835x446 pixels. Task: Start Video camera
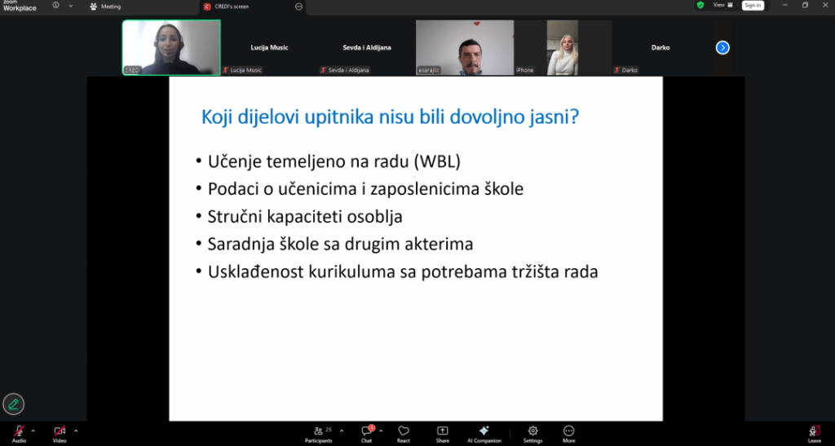(60, 433)
